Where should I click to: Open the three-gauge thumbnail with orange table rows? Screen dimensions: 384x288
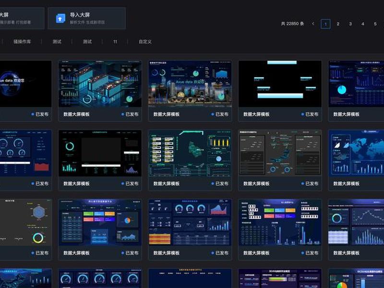point(190,222)
